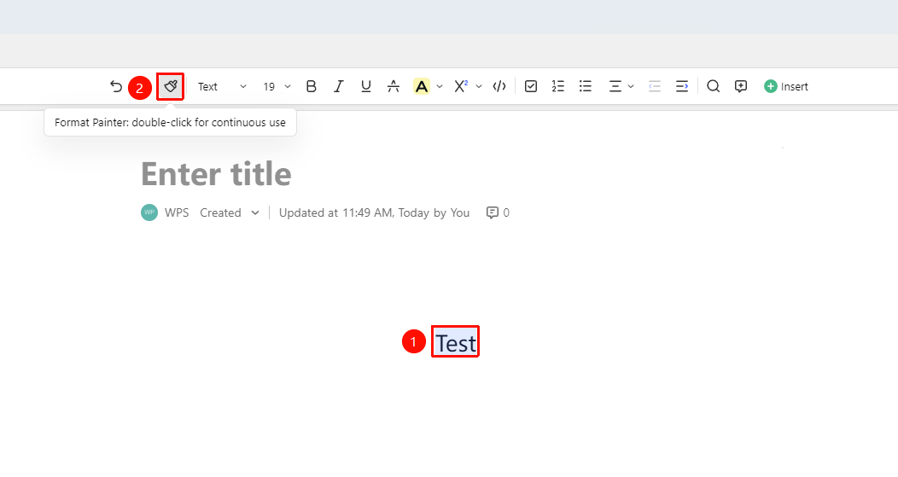Toggle bold formatting
Image resolution: width=898 pixels, height=477 pixels.
pos(311,86)
